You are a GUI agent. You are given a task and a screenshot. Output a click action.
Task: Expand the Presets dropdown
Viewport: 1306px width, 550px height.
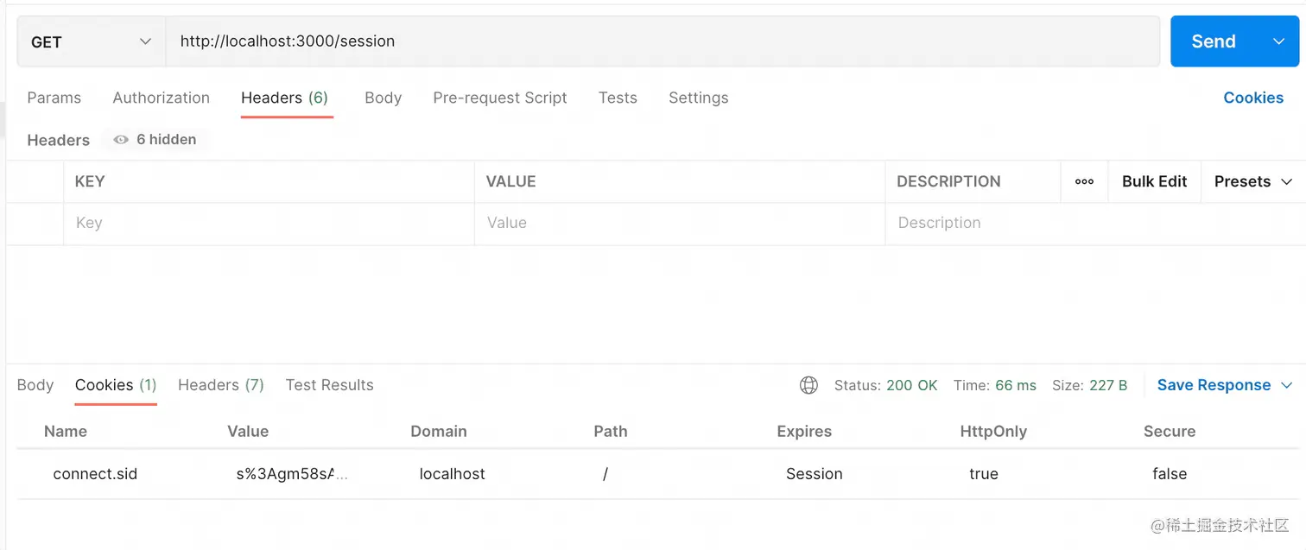1252,181
